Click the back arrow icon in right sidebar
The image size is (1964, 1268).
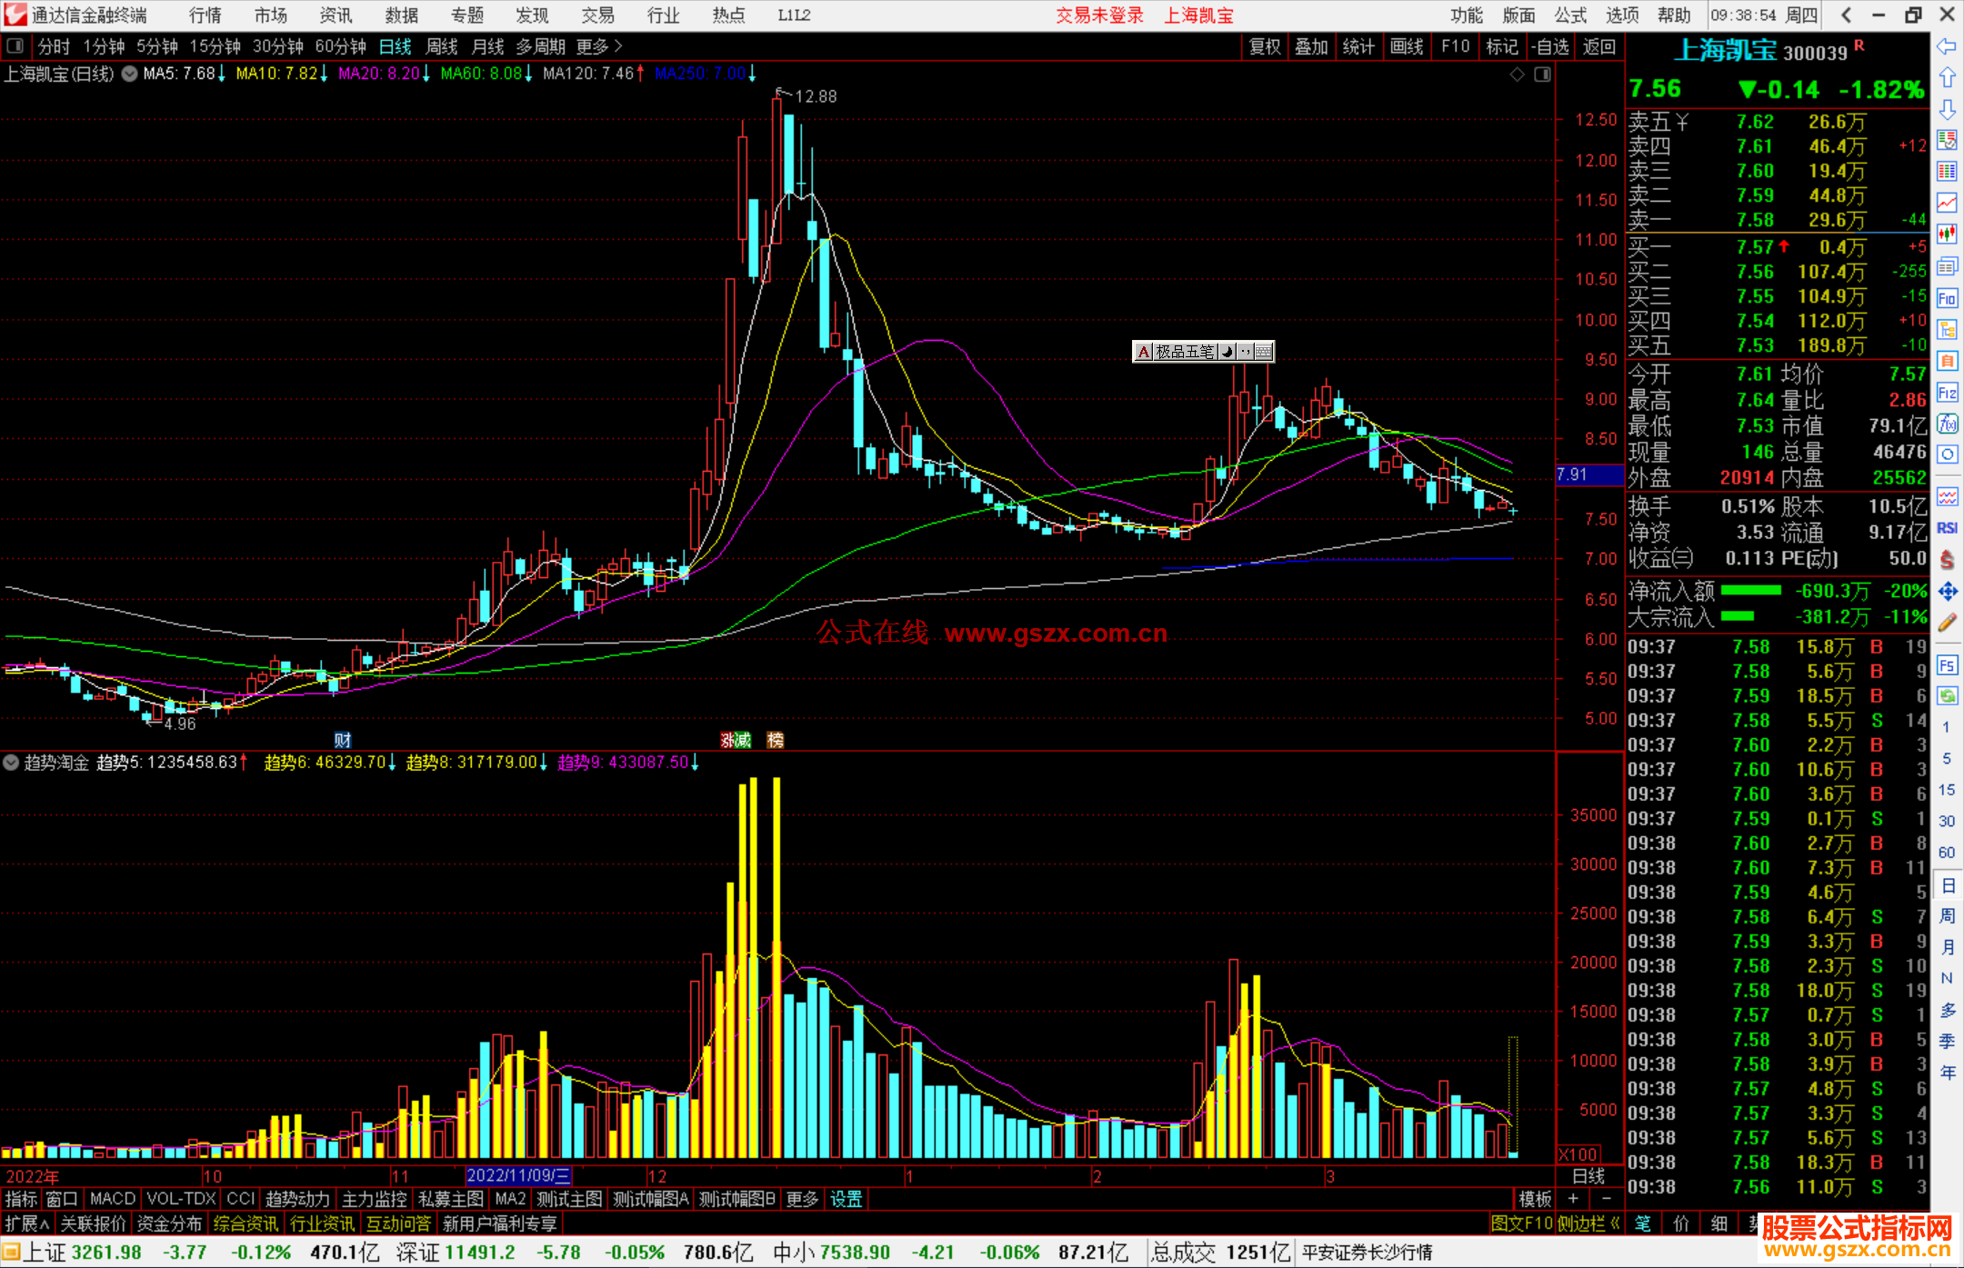click(1947, 46)
